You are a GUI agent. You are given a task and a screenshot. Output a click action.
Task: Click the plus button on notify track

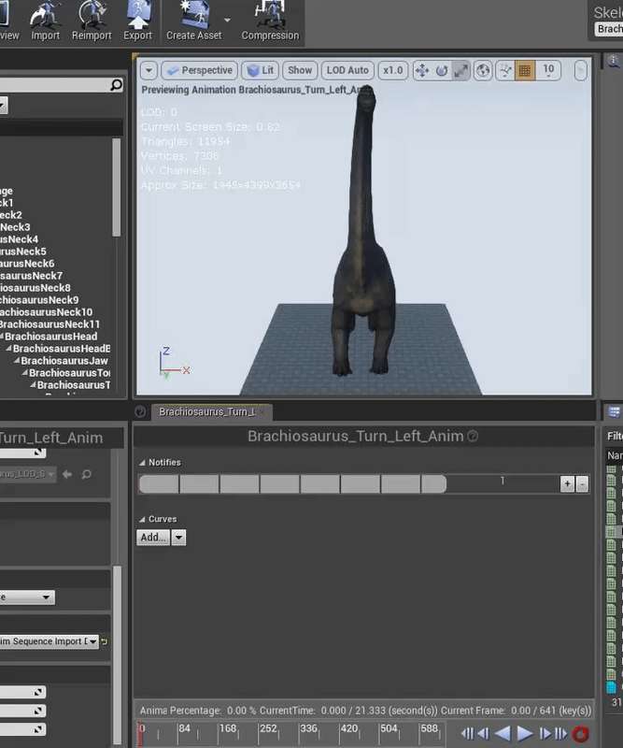(x=567, y=484)
